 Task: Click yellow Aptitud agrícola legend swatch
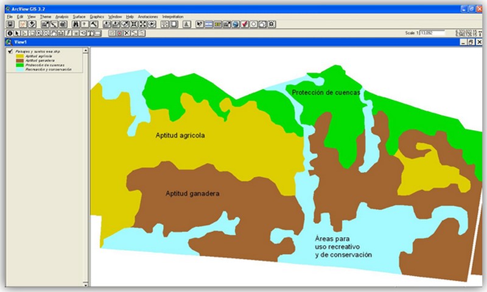point(20,57)
